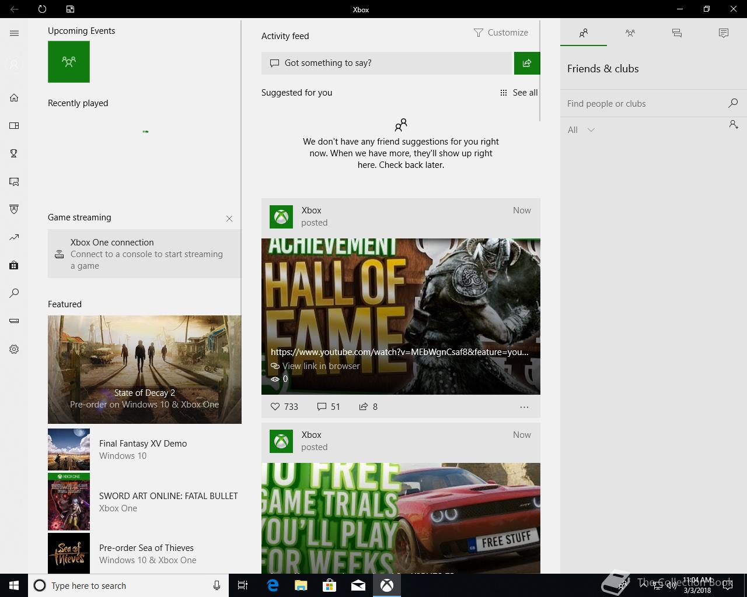Open Clubs shield icon in sidebar
This screenshot has width=747, height=597.
click(x=14, y=209)
